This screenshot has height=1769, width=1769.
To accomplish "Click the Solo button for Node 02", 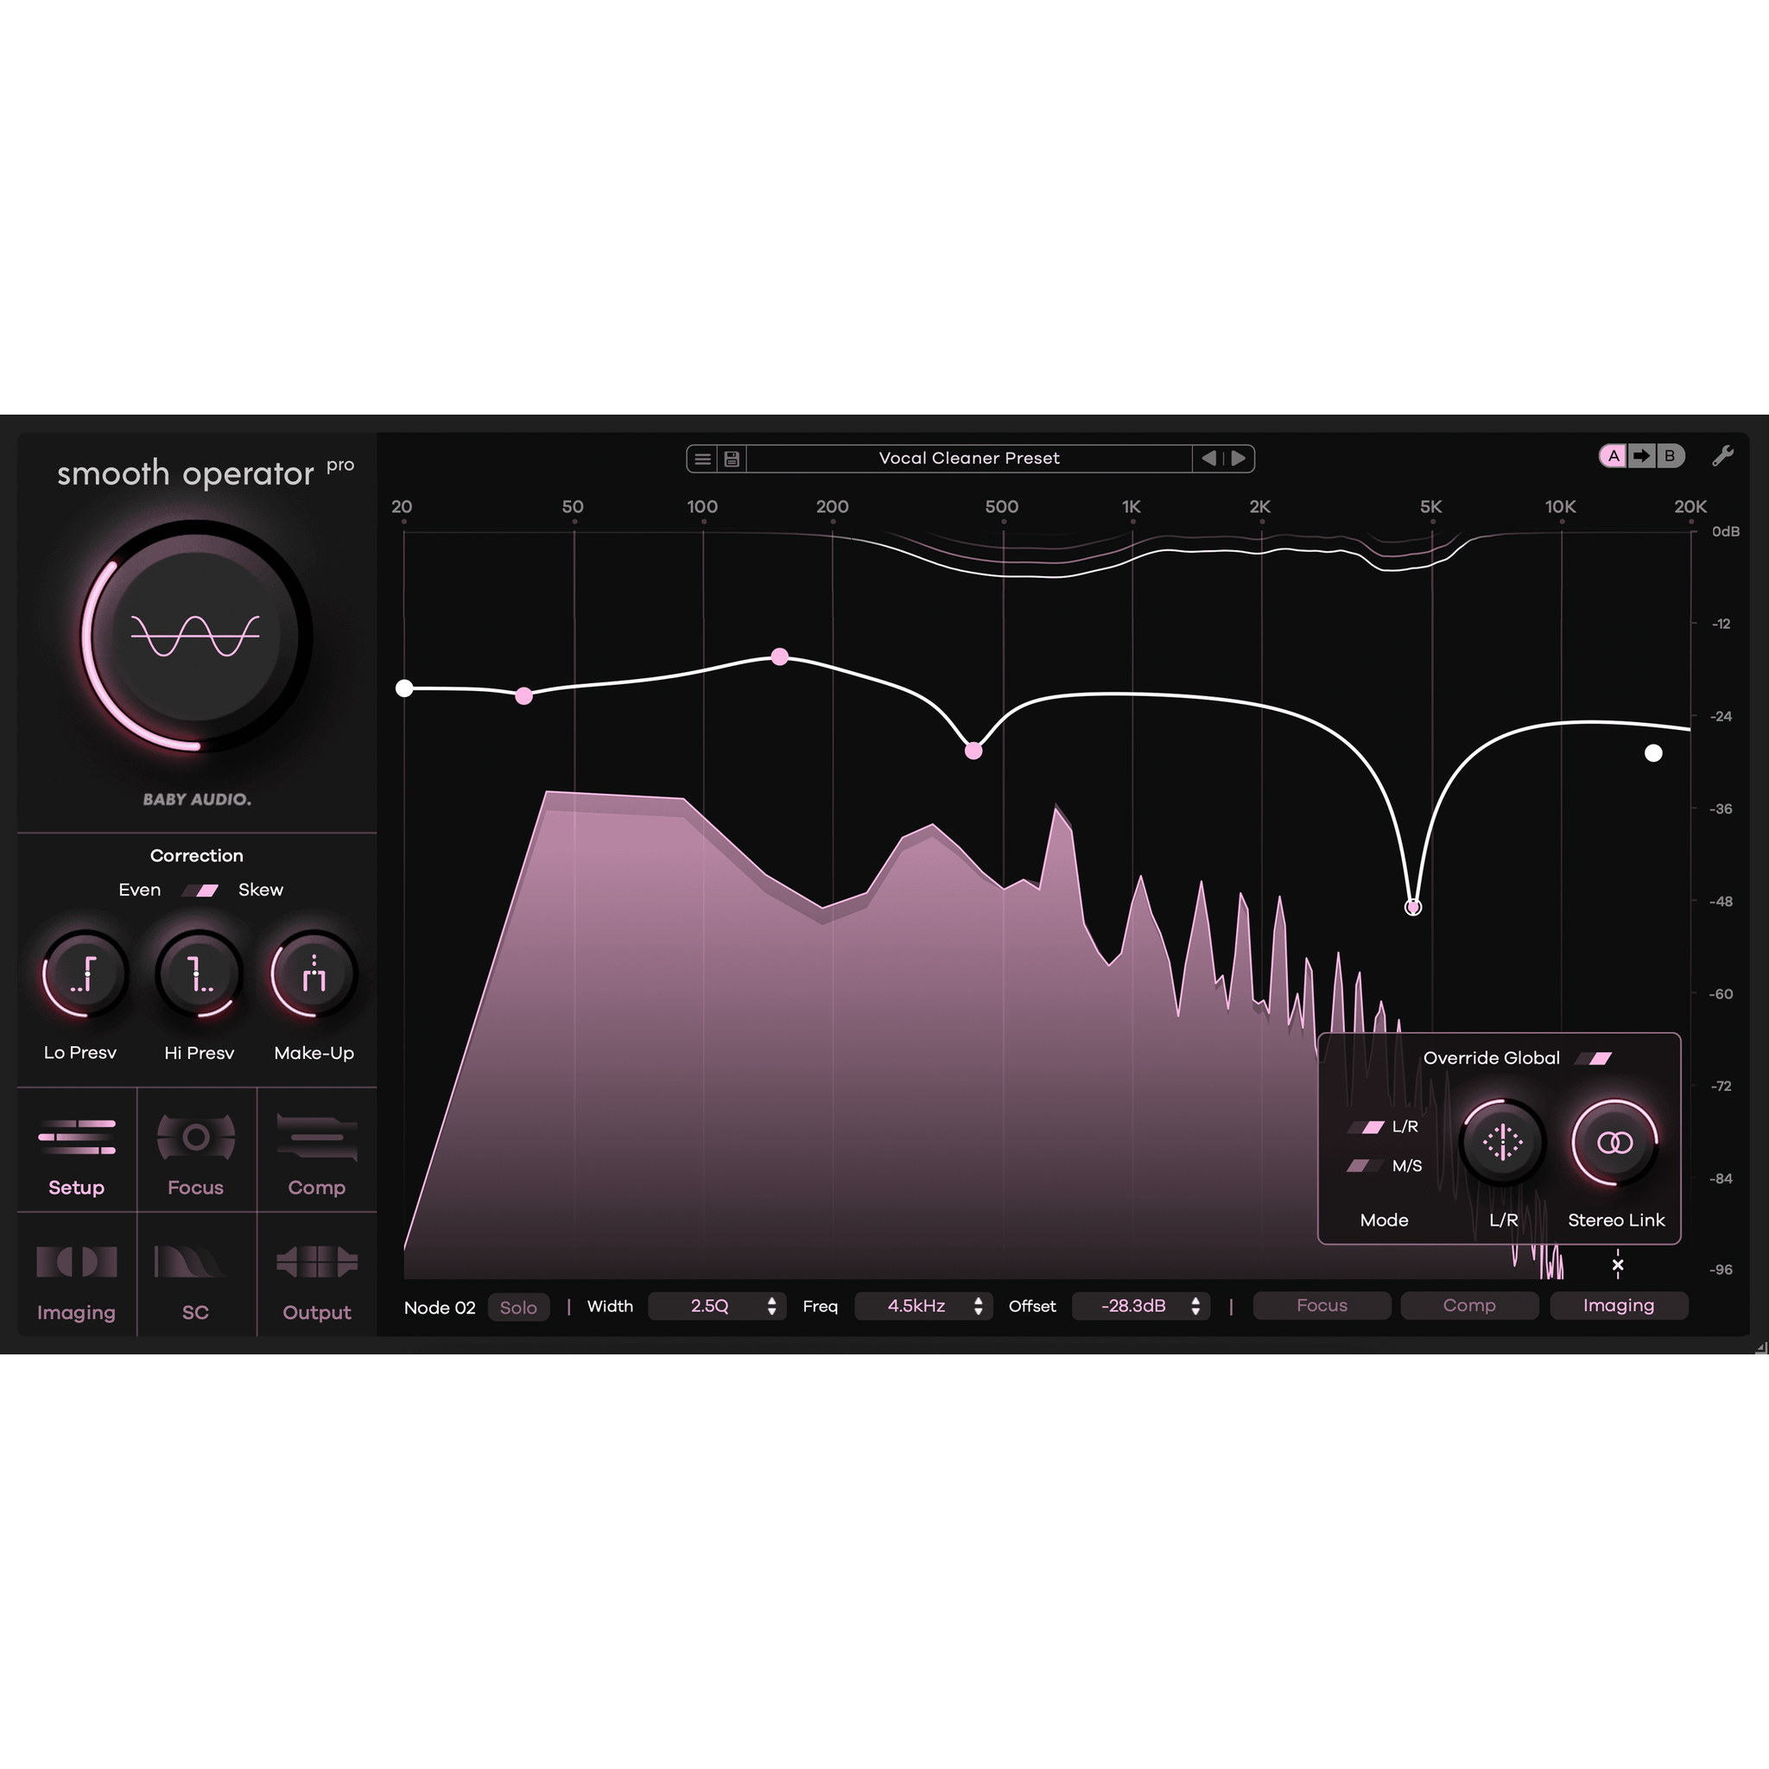I will point(518,1308).
